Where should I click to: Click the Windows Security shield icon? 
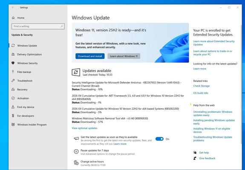[13, 63]
